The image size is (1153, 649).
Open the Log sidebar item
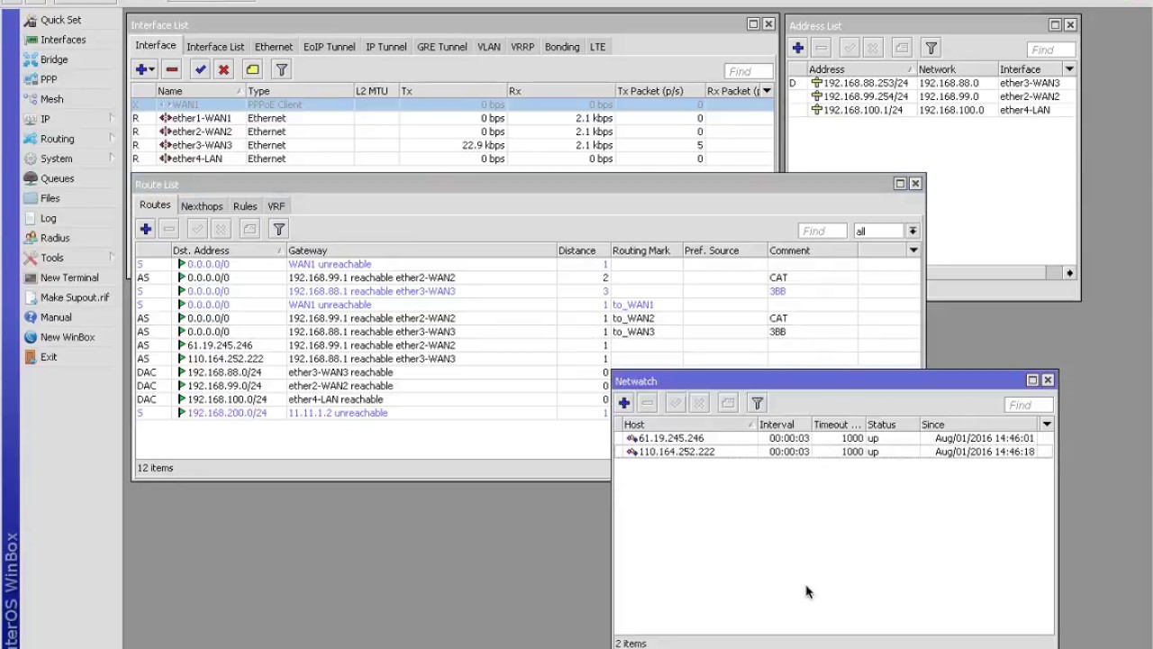pos(48,218)
